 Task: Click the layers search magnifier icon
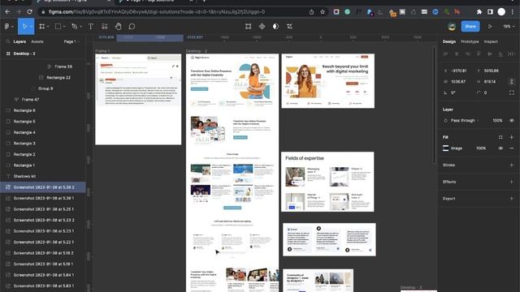[7, 41]
